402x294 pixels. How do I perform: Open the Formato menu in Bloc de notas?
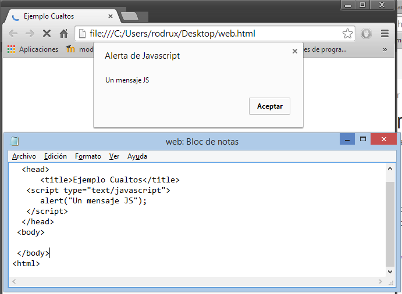[88, 156]
